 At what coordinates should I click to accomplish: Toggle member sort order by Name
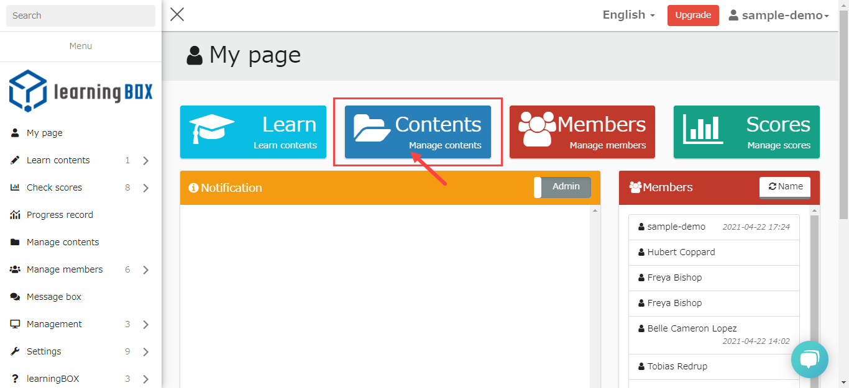(784, 187)
